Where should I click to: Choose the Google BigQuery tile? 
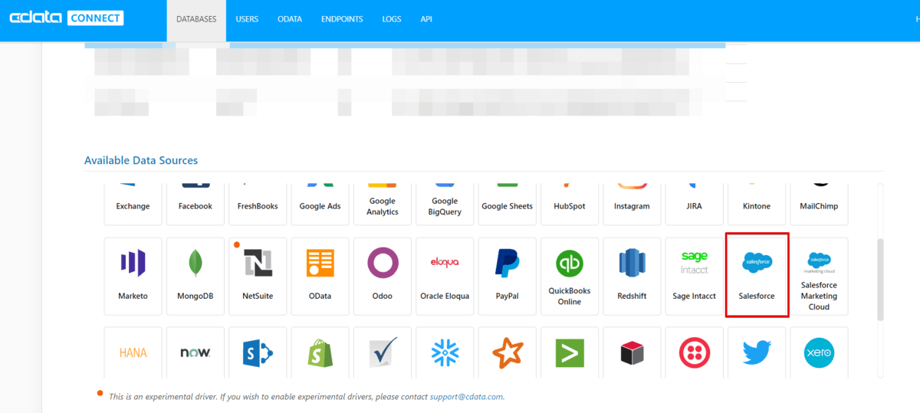[445, 205]
